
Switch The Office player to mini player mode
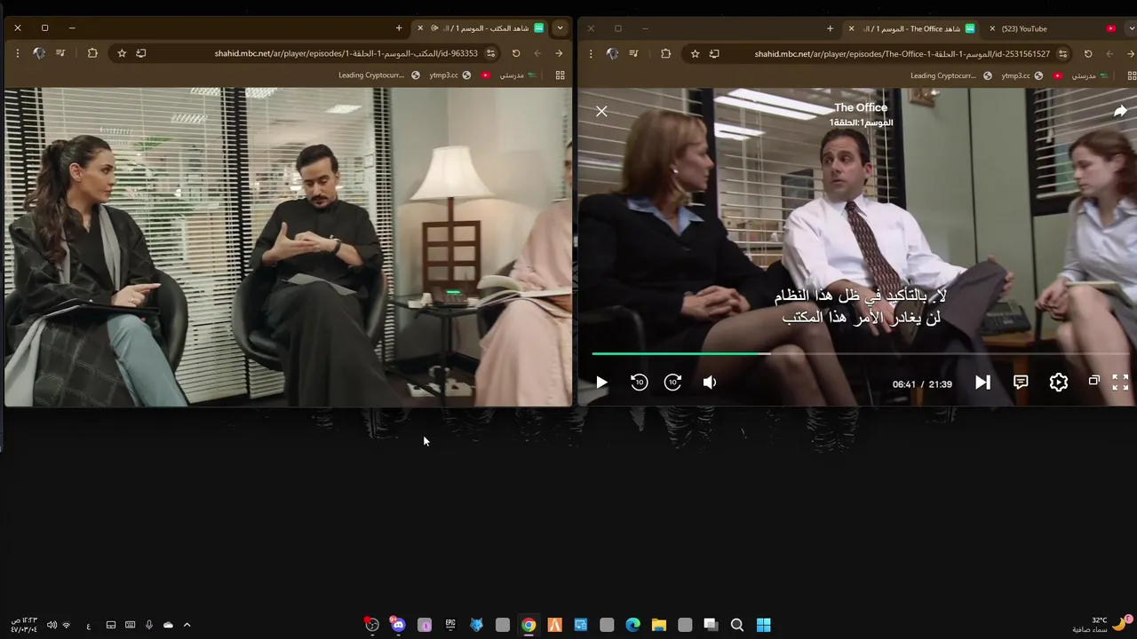click(x=1094, y=381)
